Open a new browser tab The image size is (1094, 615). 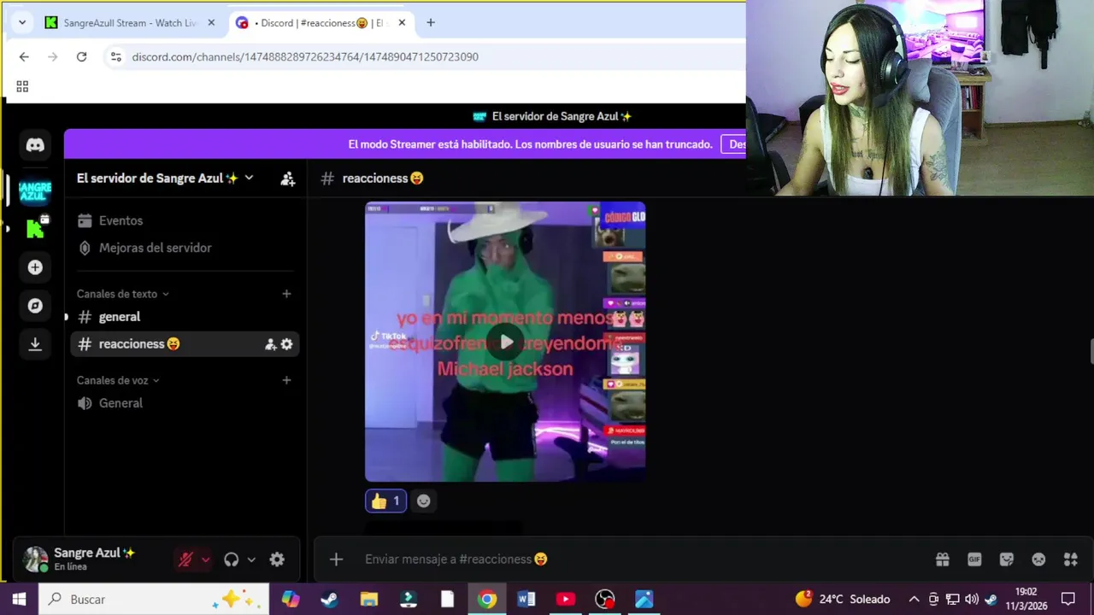[431, 23]
